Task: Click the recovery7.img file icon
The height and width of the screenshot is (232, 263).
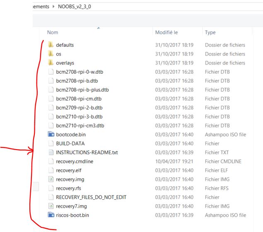Action: [51, 206]
